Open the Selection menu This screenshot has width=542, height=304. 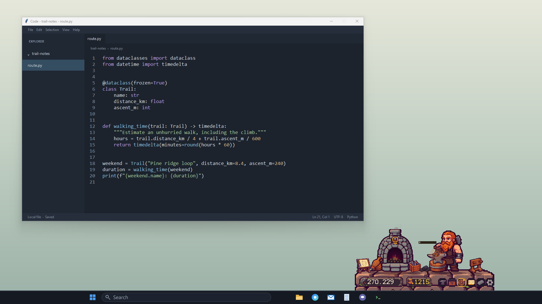pyautogui.click(x=52, y=30)
